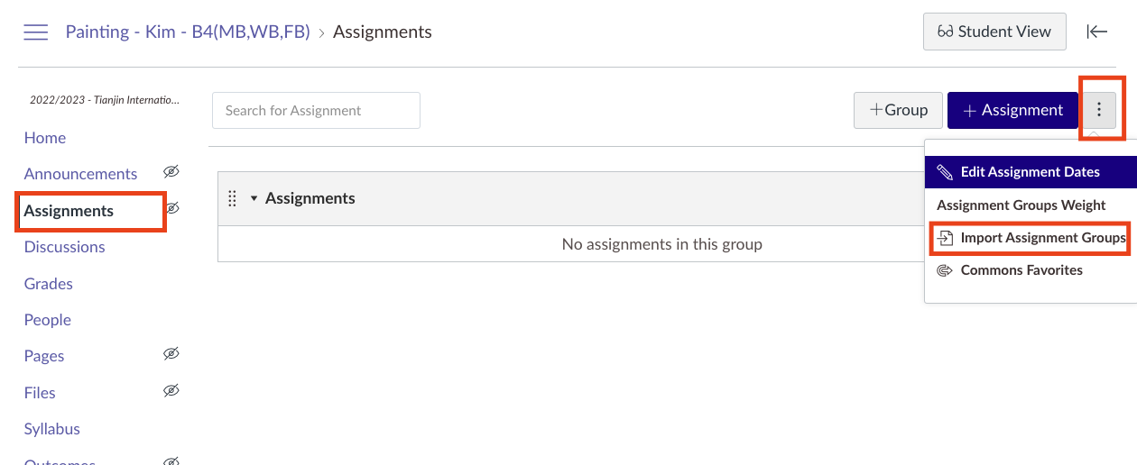The width and height of the screenshot is (1137, 465).
Task: Add a new assignment with +Assignment button
Action: pyautogui.click(x=1012, y=110)
